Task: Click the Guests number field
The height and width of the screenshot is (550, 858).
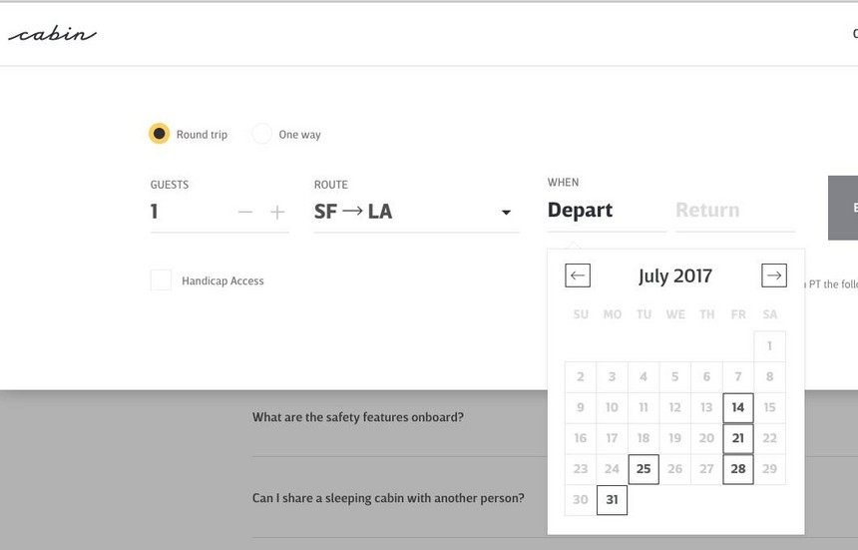Action: 190,212
